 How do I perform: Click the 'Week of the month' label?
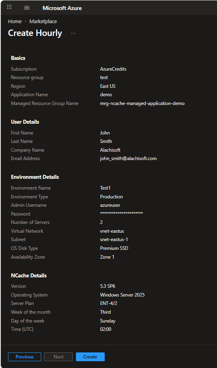31,312
